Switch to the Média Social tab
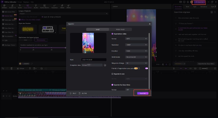 coord(120,30)
